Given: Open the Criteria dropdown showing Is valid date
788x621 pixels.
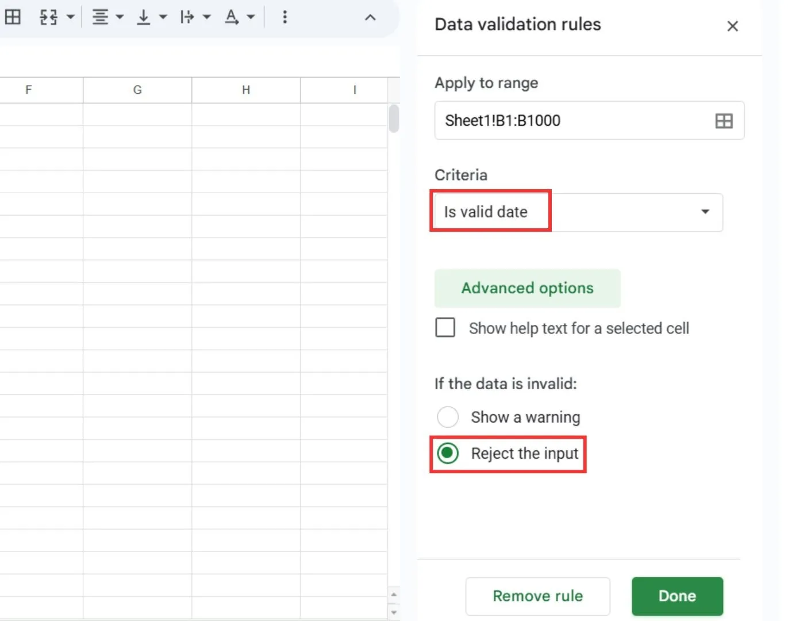Looking at the screenshot, I should (578, 212).
